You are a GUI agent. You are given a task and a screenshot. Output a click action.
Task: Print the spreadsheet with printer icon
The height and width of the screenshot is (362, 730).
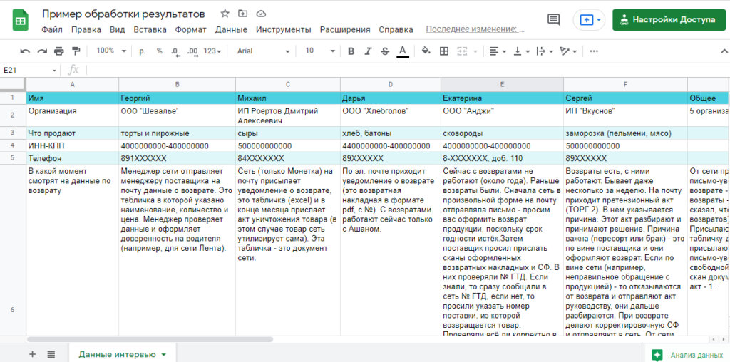[x=59, y=51]
